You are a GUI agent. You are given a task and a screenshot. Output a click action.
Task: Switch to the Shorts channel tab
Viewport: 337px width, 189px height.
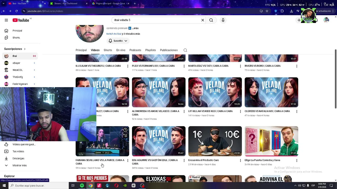[108, 50]
